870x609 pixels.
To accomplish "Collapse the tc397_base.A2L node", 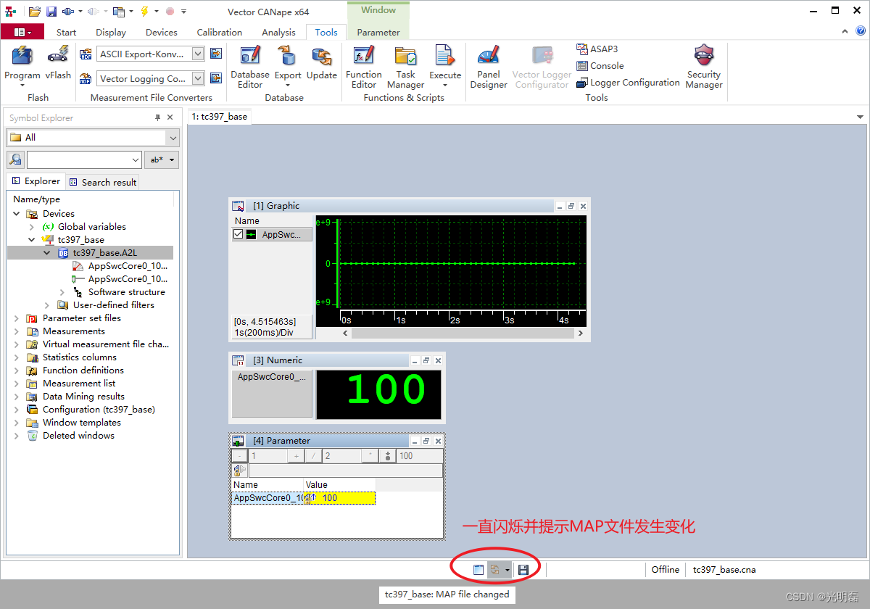I will pyautogui.click(x=47, y=253).
